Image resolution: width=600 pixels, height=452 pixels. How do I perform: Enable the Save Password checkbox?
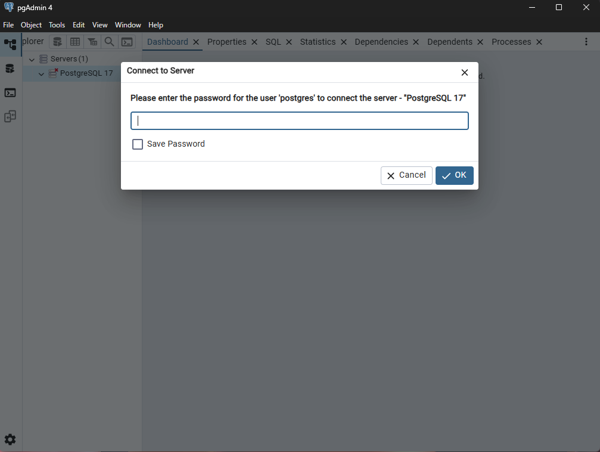click(x=138, y=144)
